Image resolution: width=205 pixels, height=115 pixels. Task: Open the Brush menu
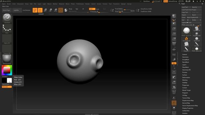click(x=9, y=4)
